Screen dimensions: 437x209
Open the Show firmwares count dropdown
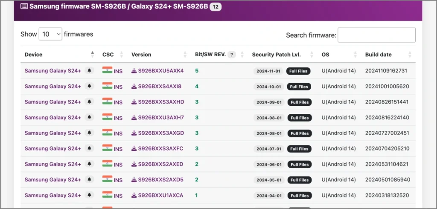pos(50,34)
